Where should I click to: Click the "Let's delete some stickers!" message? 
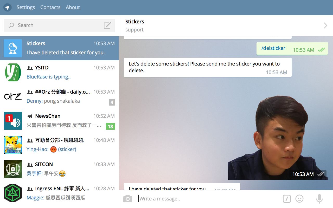208,67
